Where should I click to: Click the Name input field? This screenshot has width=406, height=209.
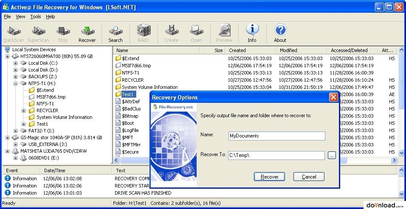pos(276,136)
